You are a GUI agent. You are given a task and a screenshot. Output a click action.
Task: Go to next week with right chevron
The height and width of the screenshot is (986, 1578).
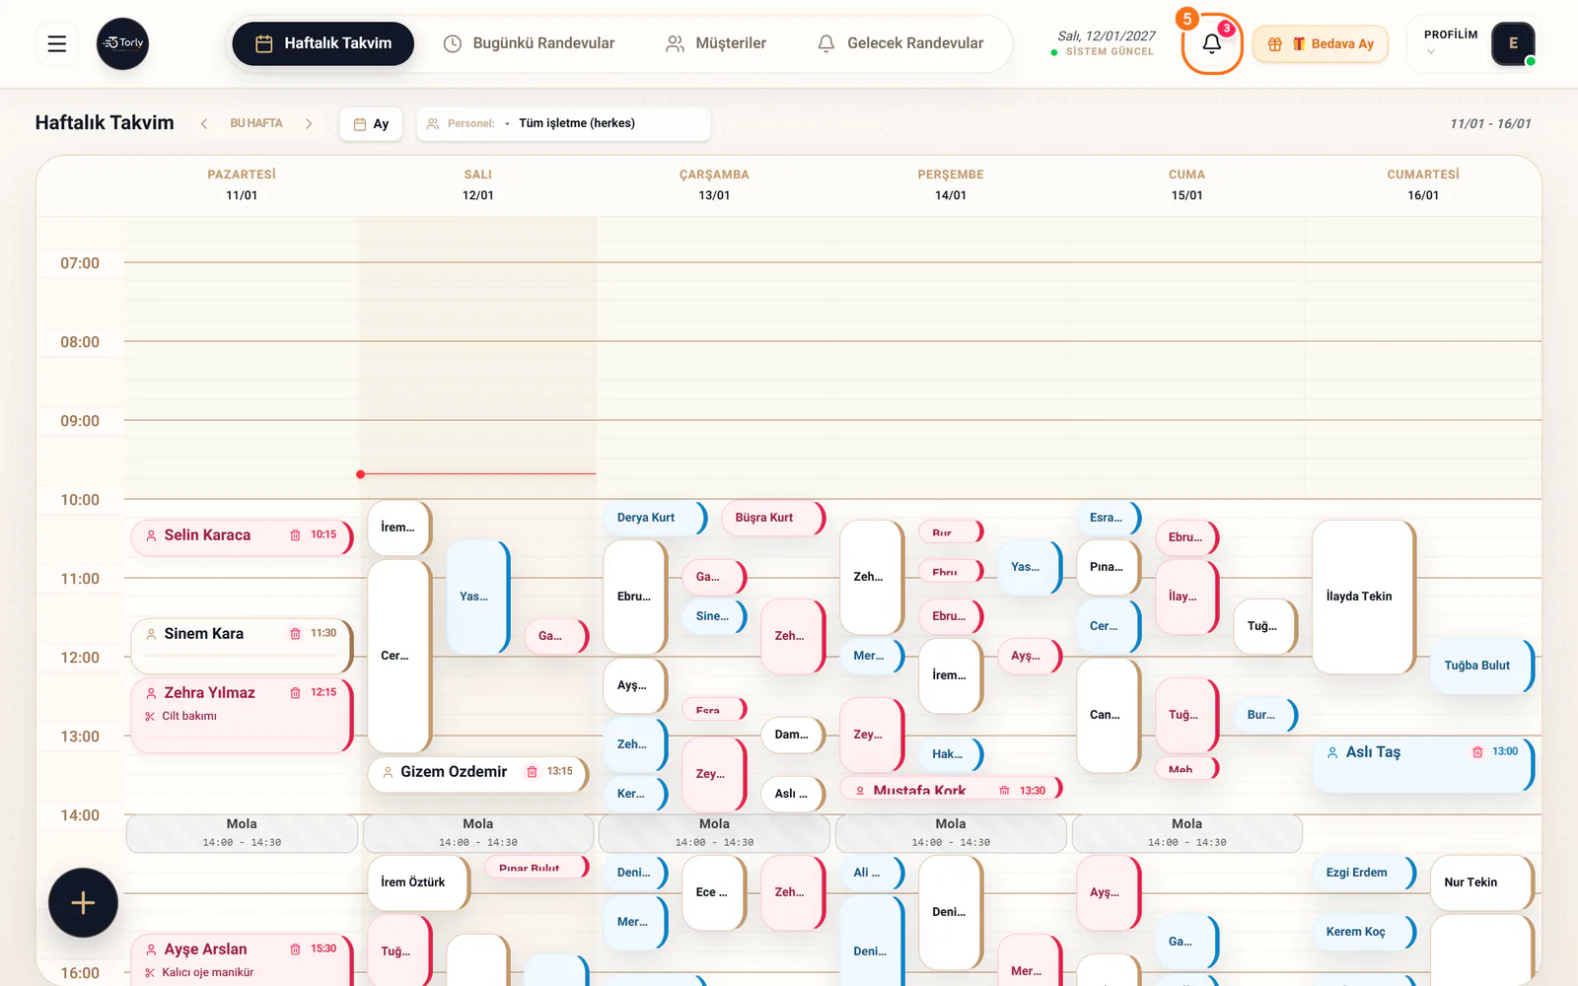tap(309, 124)
